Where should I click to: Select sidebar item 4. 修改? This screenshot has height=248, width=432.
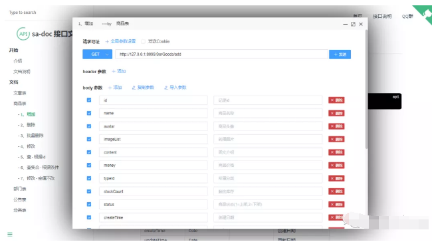tap(27, 146)
